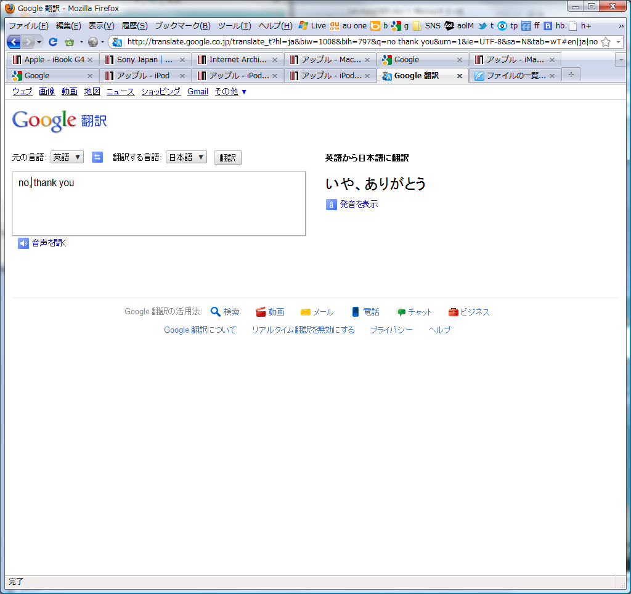Image resolution: width=631 pixels, height=594 pixels.
Task: Close the Google 翻訳 tab
Action: [460, 76]
